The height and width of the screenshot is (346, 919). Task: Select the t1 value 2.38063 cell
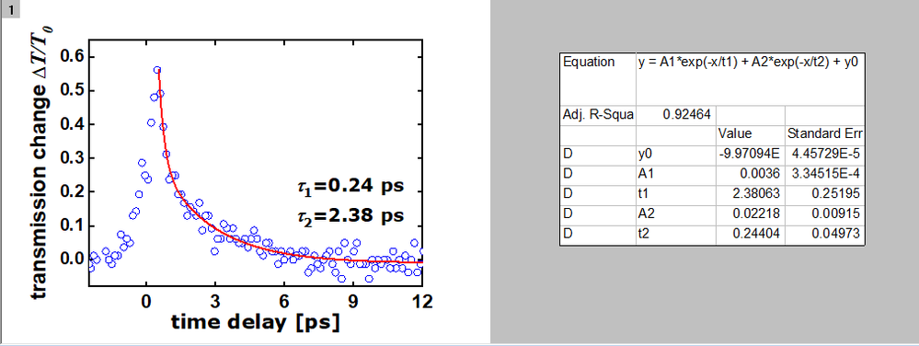(751, 194)
